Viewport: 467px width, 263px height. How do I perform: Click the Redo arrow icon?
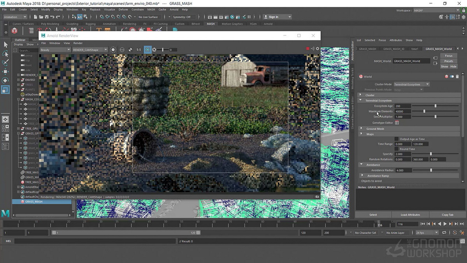tap(58, 17)
